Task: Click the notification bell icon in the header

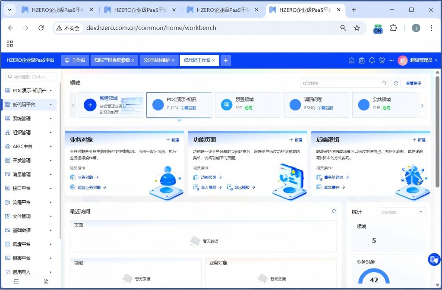Action: pyautogui.click(x=371, y=60)
